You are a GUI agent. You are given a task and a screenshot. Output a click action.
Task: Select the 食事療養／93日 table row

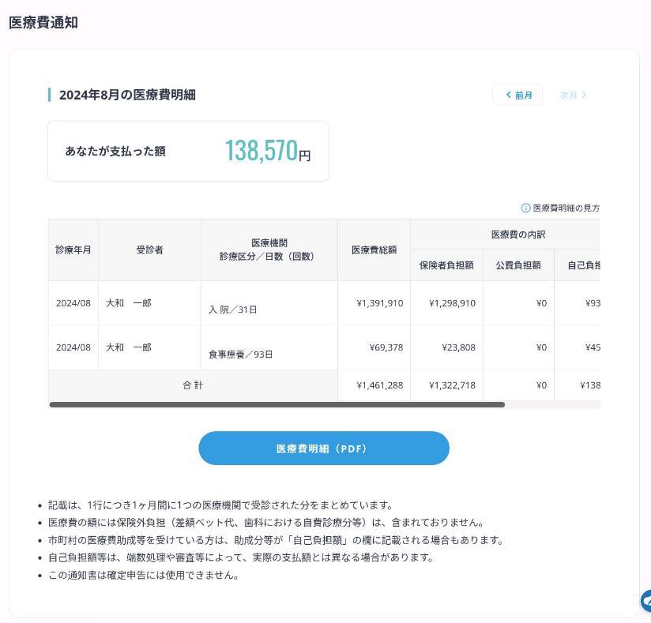point(237,347)
